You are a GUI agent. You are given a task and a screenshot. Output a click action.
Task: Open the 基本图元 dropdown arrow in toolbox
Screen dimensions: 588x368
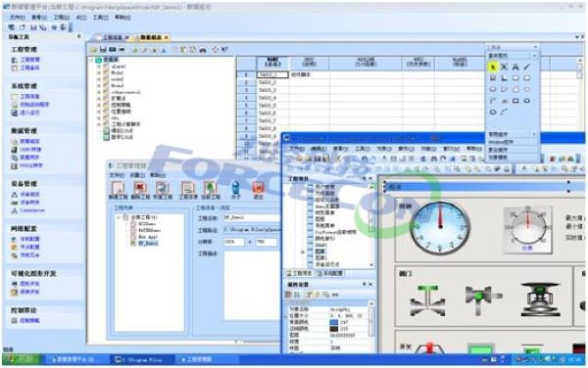pyautogui.click(x=535, y=56)
